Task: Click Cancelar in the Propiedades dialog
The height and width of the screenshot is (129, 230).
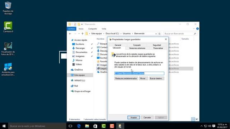Action: pos(147,118)
